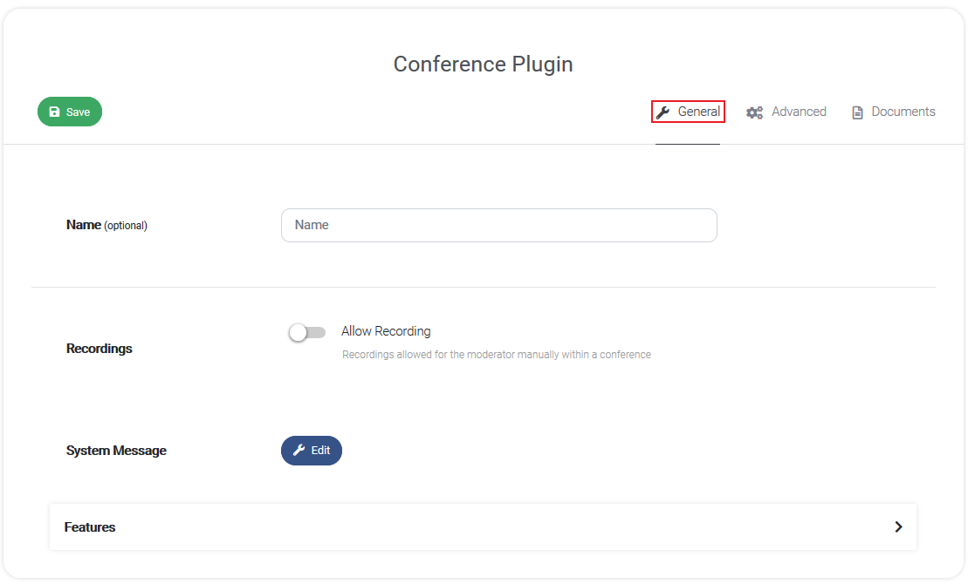Viewport: 968px width, 584px height.
Task: Click the Name (optional) label
Action: click(x=106, y=225)
